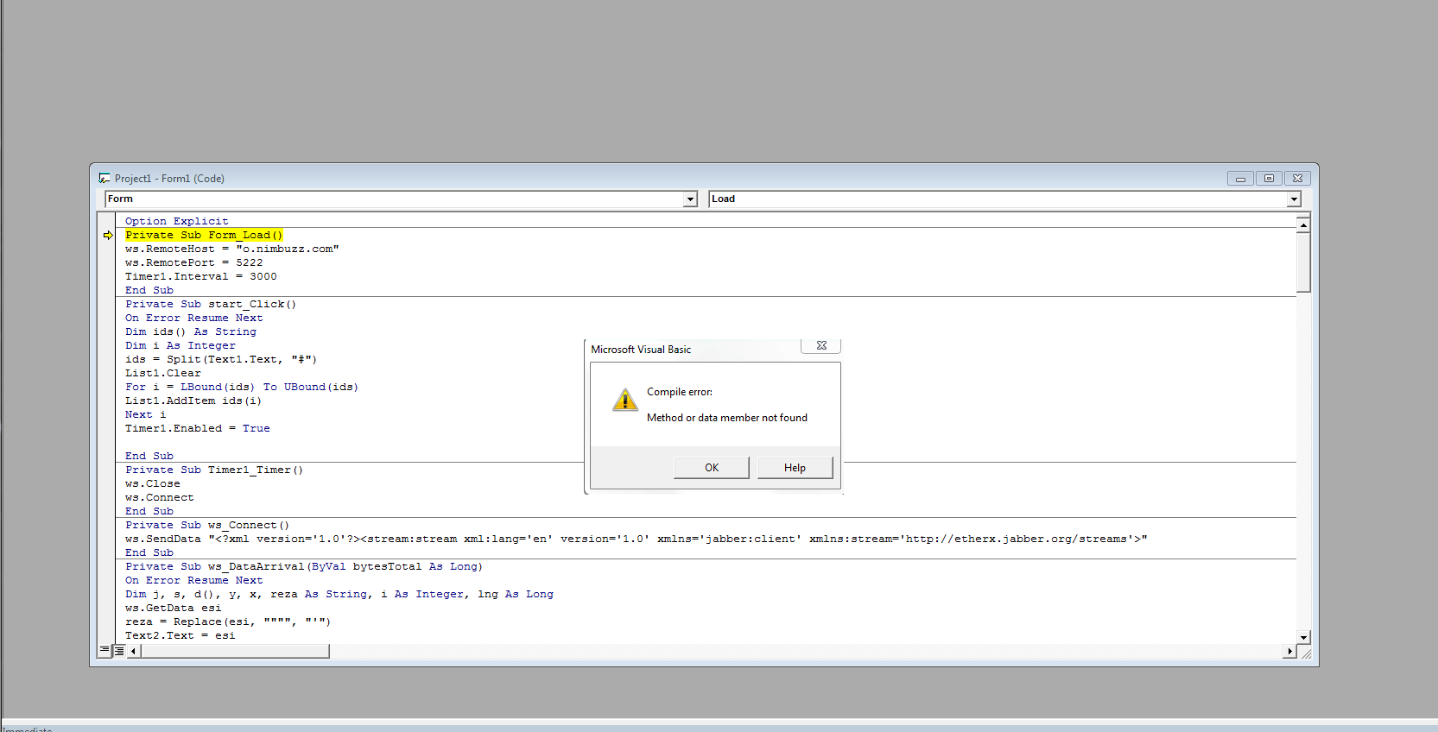Click the 'reza = Replace(esi' line
This screenshot has width=1438, height=732.
pos(228,622)
